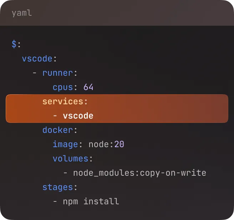Click the '$:' root key

16,44
